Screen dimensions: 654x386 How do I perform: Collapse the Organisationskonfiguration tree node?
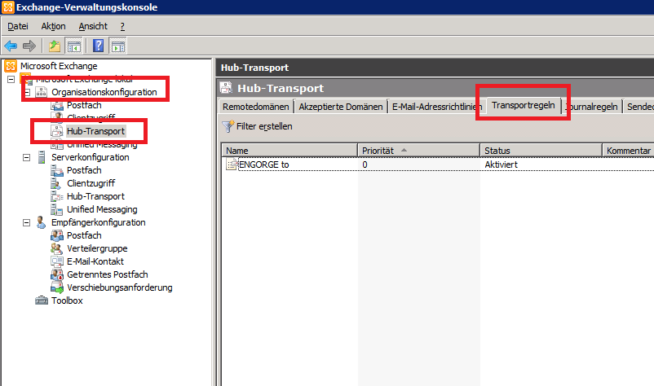26,92
